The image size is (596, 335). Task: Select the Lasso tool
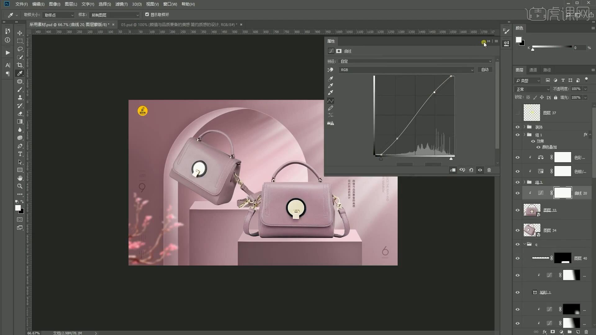click(20, 49)
